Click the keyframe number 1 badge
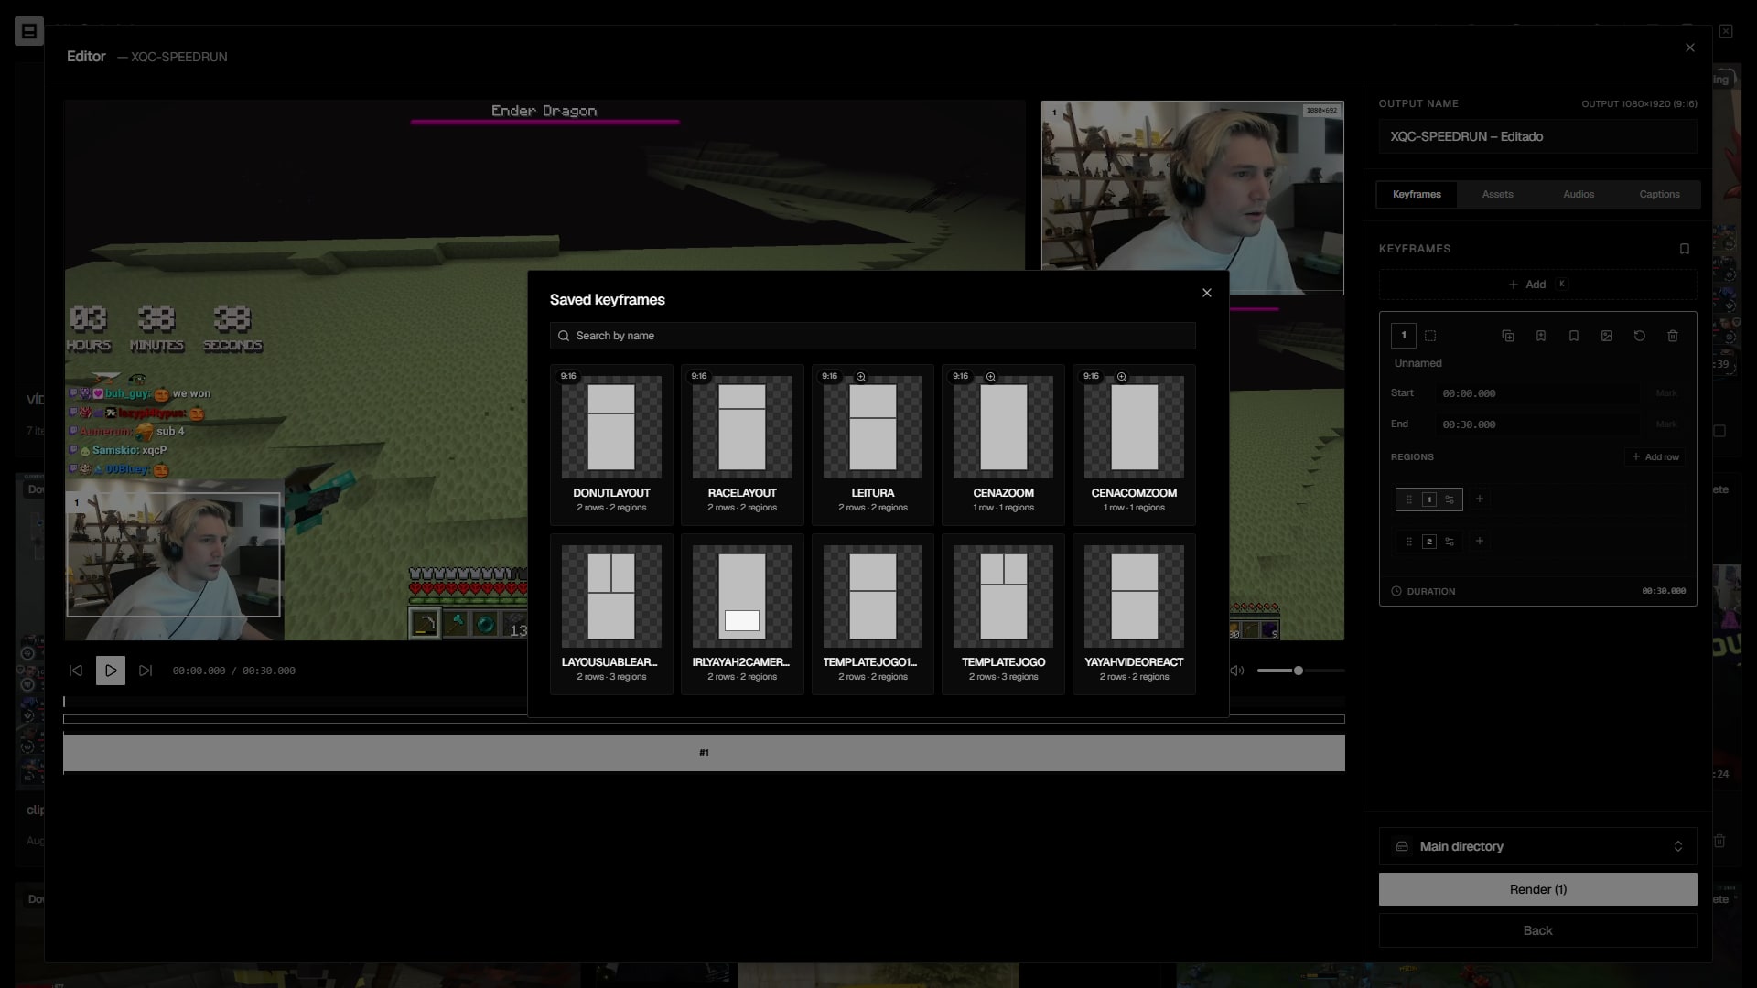Image resolution: width=1757 pixels, height=988 pixels. 1404,336
